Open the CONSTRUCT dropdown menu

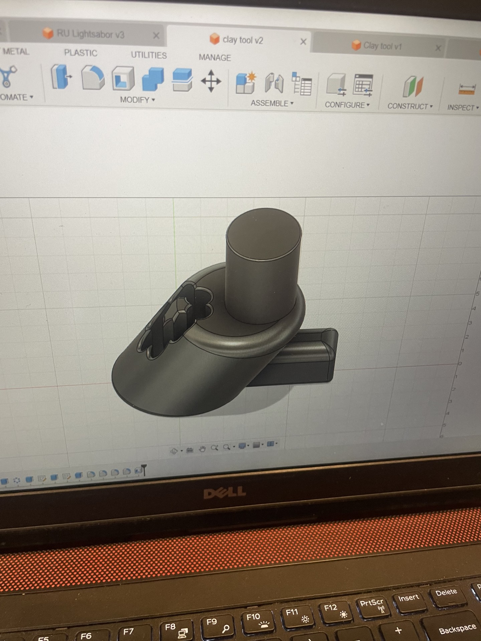click(410, 106)
